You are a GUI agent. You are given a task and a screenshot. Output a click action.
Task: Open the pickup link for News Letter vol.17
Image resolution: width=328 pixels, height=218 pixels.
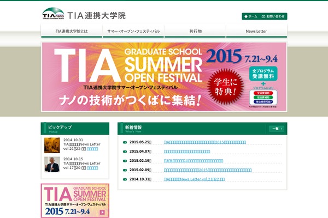pyautogui.click(x=92, y=168)
